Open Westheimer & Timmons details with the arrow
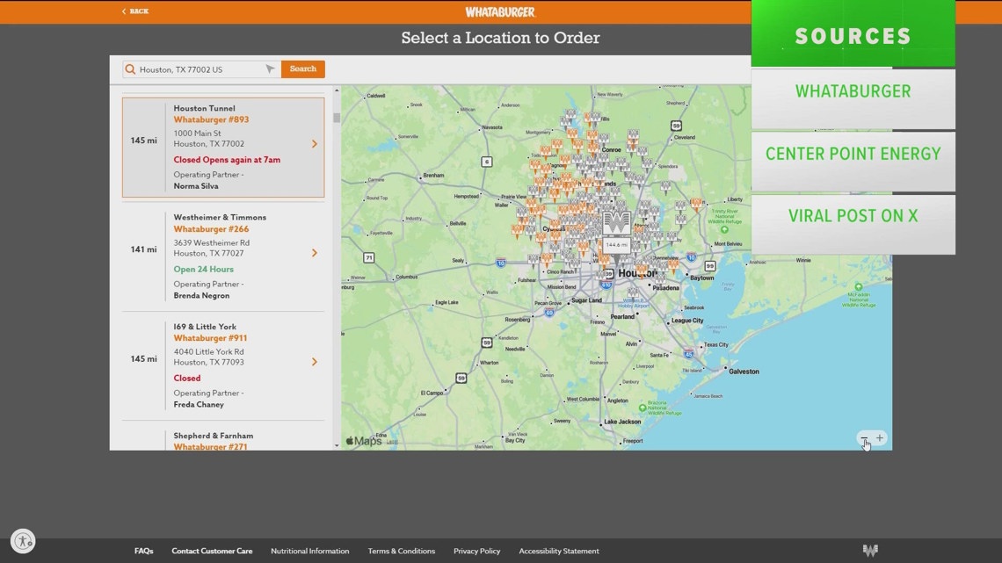The width and height of the screenshot is (1002, 563). point(315,253)
